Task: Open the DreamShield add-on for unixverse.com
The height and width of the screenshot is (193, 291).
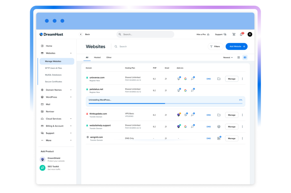Action: pos(179,79)
